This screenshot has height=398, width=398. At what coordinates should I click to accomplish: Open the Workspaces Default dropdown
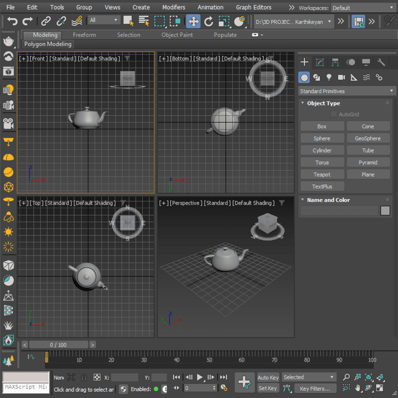[363, 7]
